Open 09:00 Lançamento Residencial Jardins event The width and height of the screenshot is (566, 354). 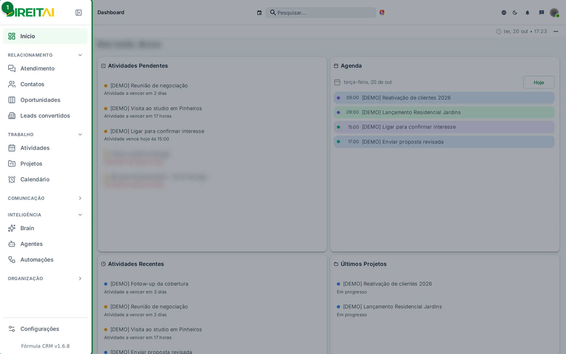pyautogui.click(x=444, y=112)
